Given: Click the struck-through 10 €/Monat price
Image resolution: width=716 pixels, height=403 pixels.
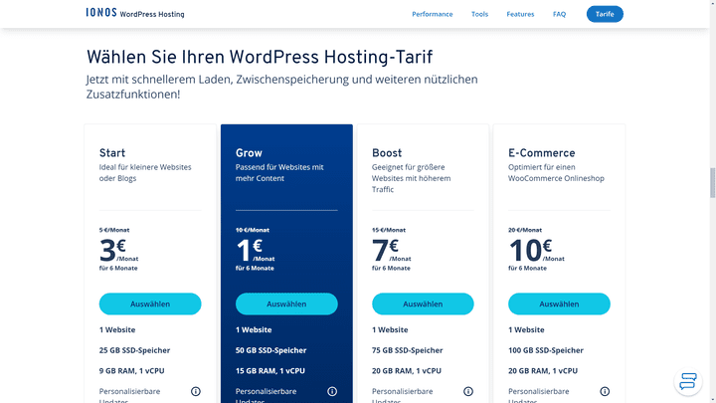Looking at the screenshot, I should tap(253, 230).
